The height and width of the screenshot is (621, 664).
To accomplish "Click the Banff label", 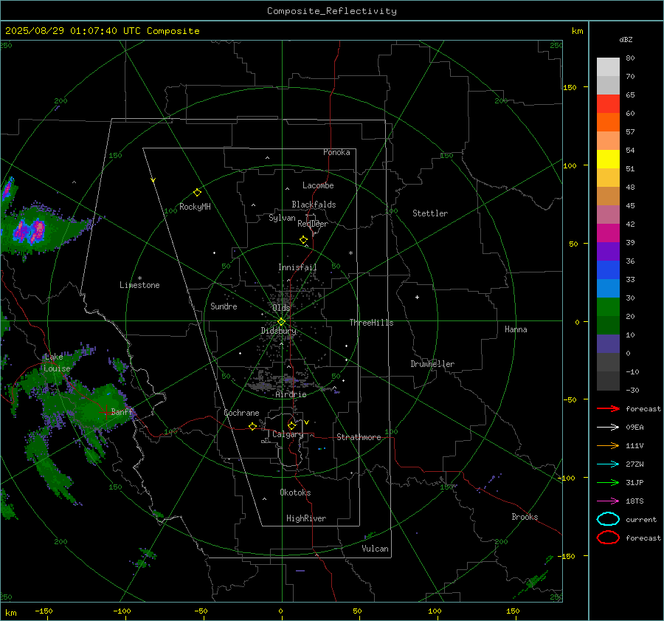I will 122,411.
